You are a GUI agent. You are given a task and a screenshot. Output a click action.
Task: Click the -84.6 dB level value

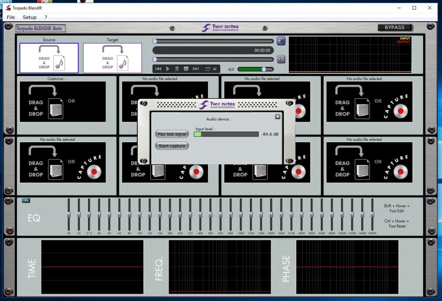(x=270, y=134)
